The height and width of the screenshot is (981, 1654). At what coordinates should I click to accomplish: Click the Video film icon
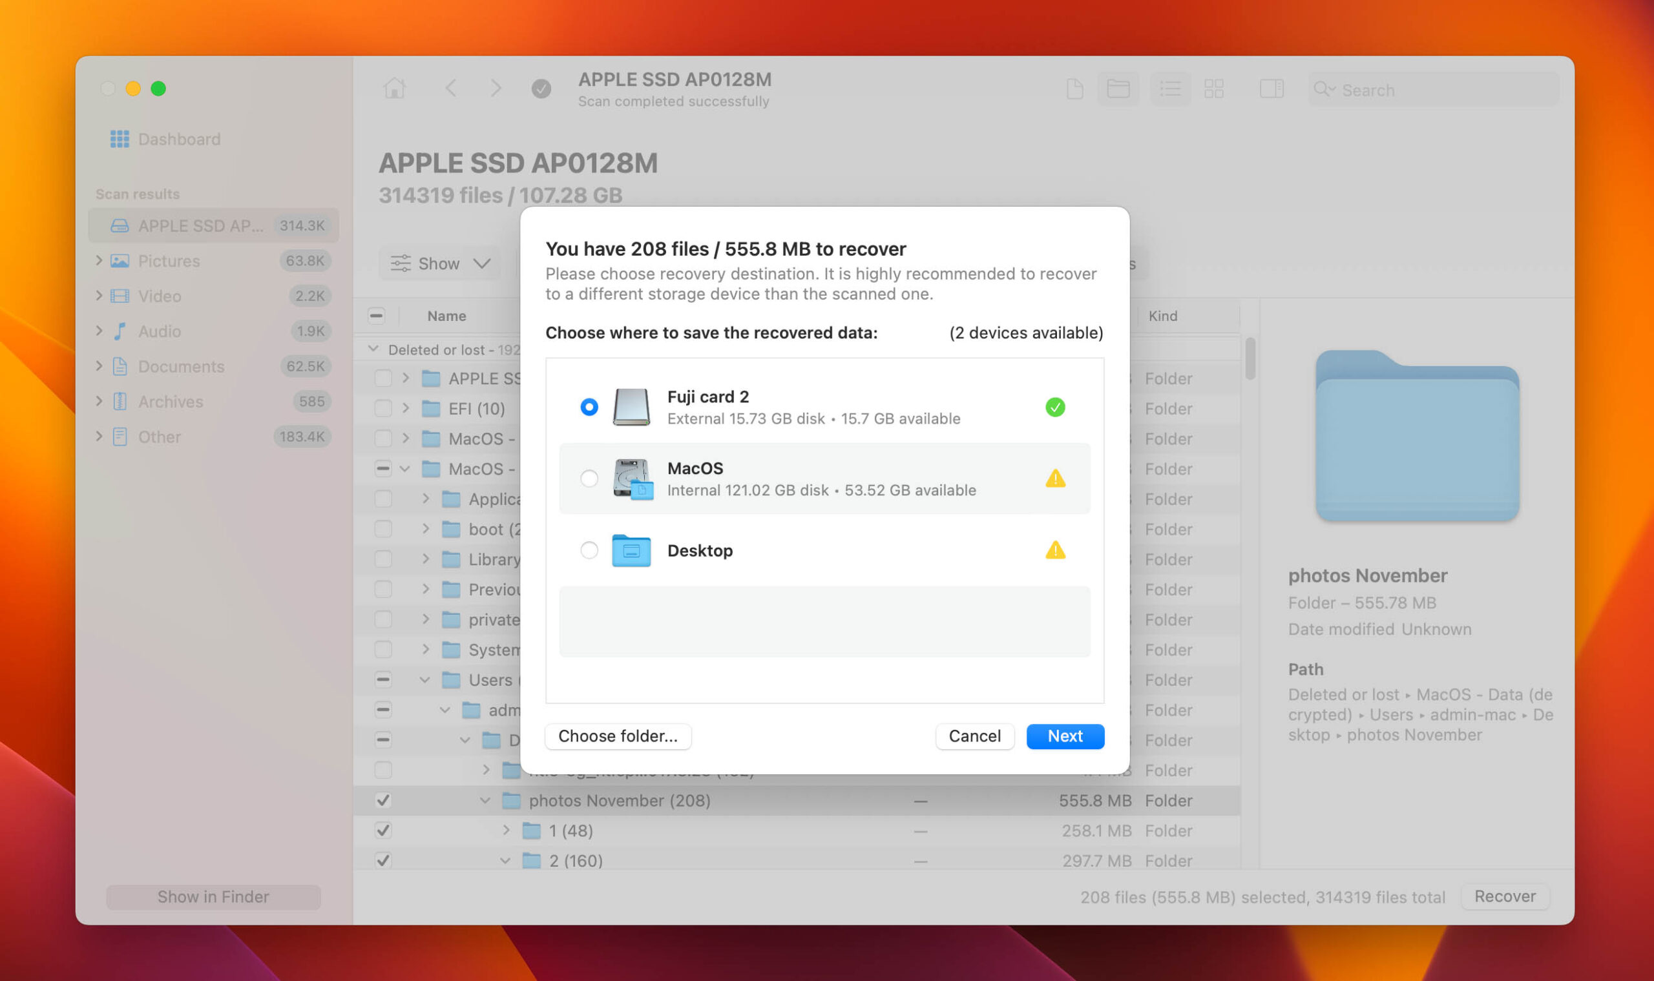click(x=120, y=296)
